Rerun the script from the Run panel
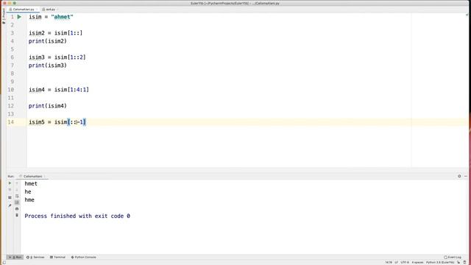Image resolution: width=471 pixels, height=265 pixels. point(10,183)
